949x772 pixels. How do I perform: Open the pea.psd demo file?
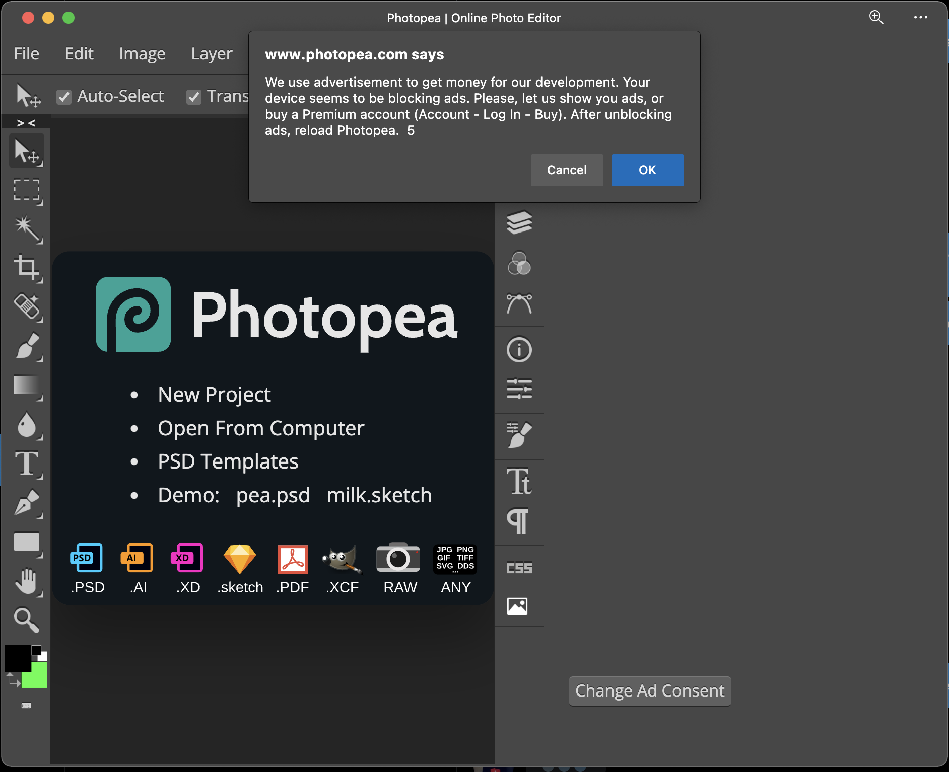(273, 495)
